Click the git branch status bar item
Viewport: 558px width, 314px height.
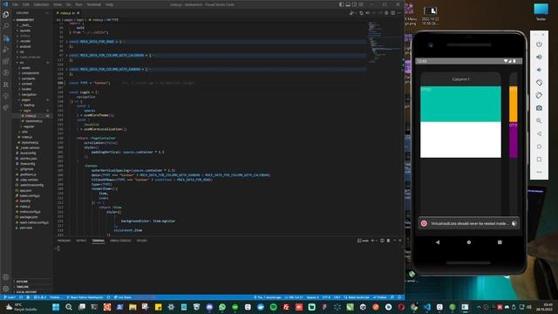(10, 297)
